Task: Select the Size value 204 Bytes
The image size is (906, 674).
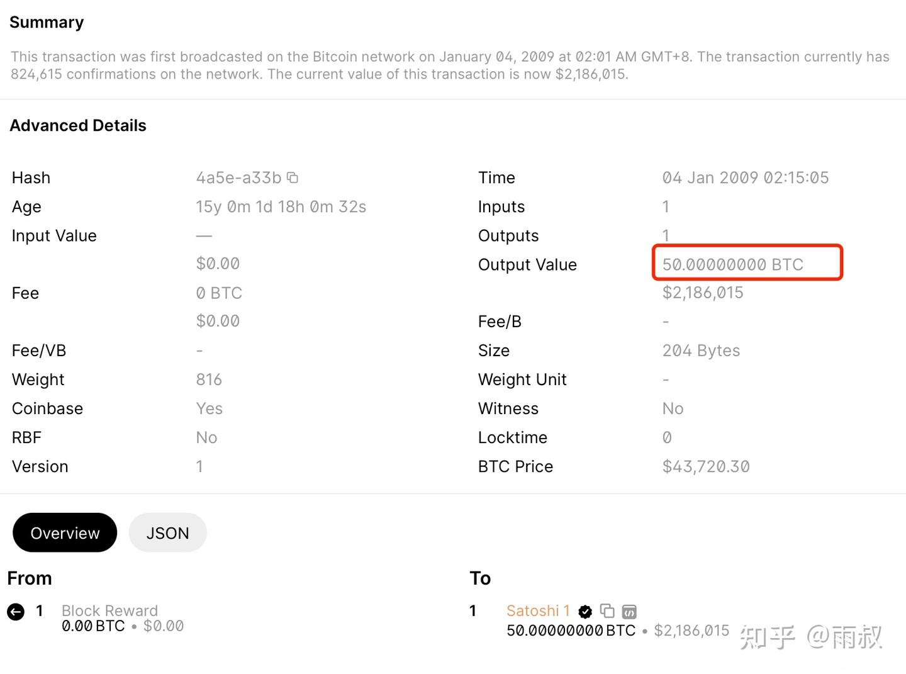Action: click(701, 351)
